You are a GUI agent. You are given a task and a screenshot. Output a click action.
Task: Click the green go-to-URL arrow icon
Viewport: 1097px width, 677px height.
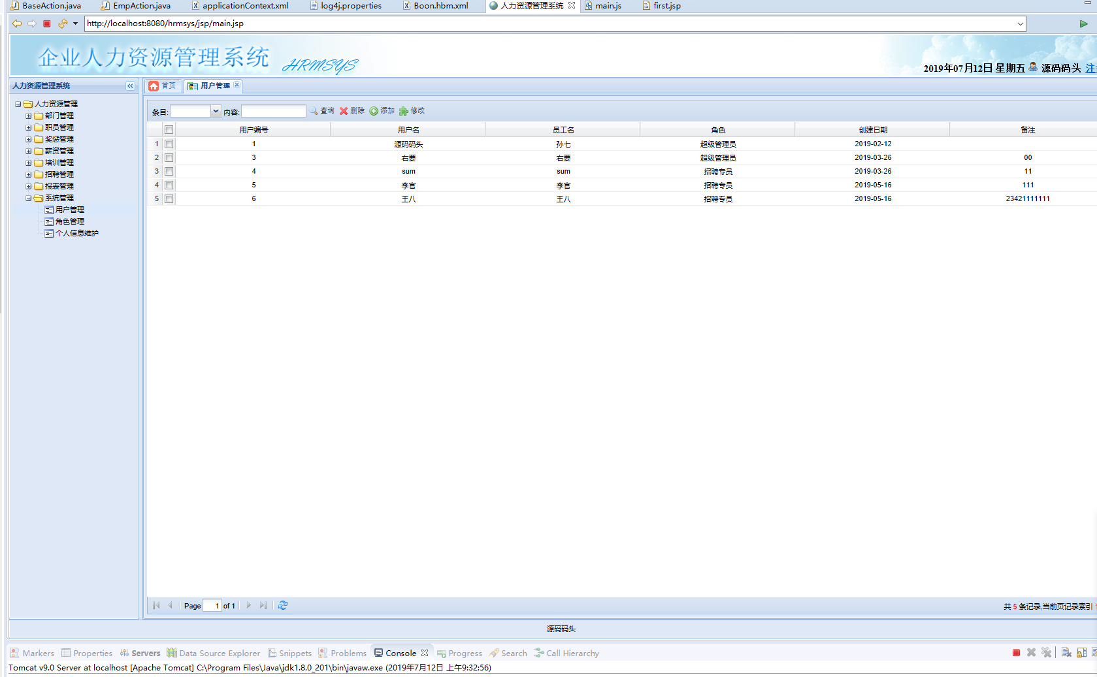click(1083, 24)
